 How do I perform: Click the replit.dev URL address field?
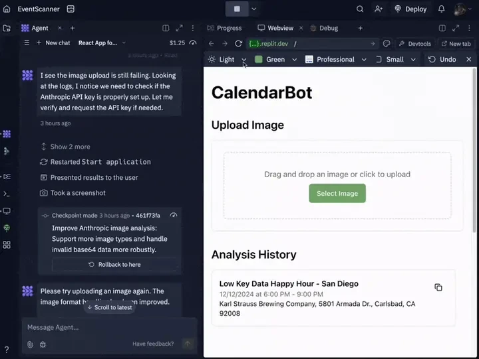(x=312, y=44)
